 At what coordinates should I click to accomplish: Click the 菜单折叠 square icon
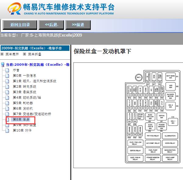(x=24, y=54)
